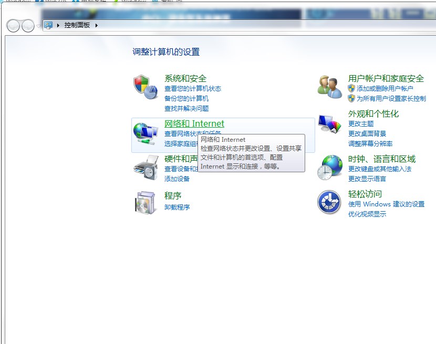Screen dimensions: 436x344
Task: Click 卸载程序 under Programs
Action: pos(177,207)
